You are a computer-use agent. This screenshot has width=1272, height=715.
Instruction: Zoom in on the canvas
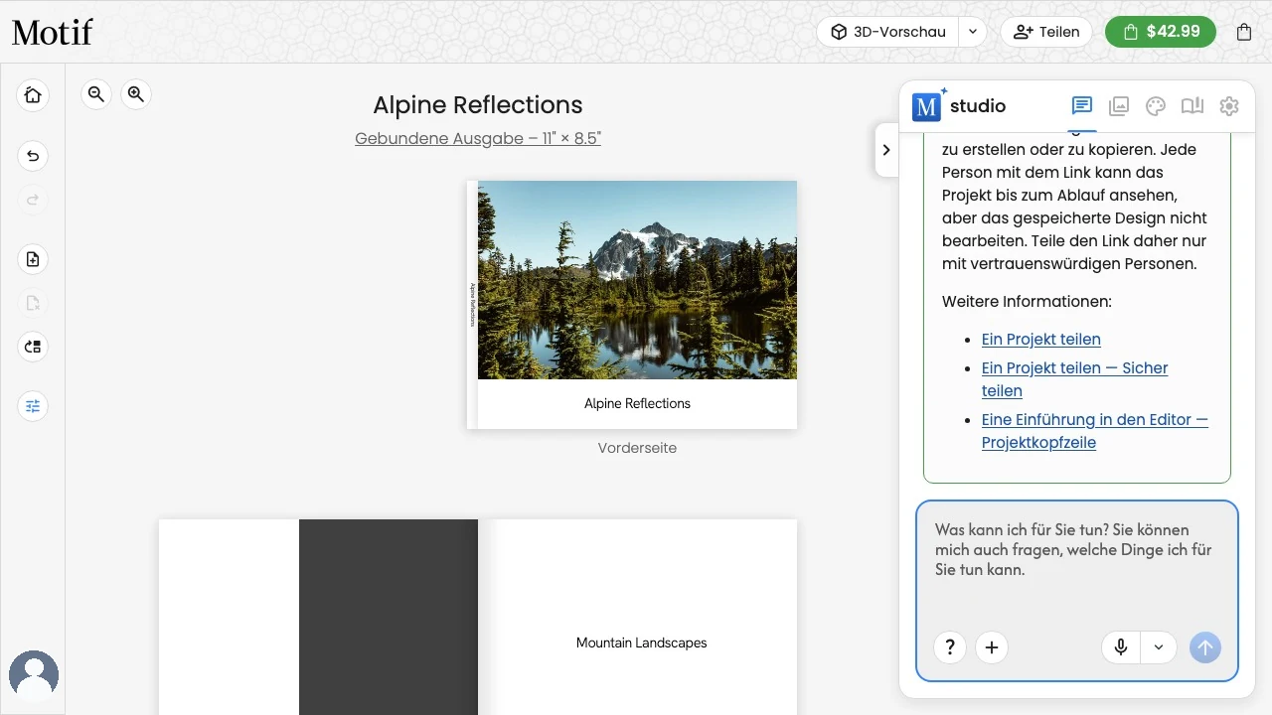click(136, 94)
